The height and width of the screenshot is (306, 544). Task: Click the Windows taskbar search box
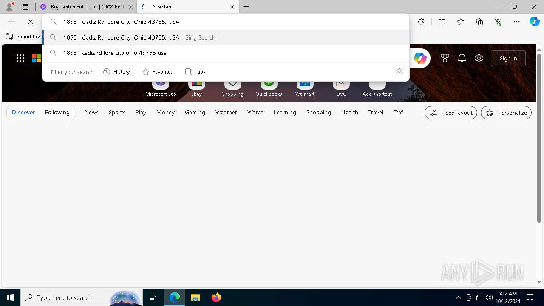click(82, 297)
